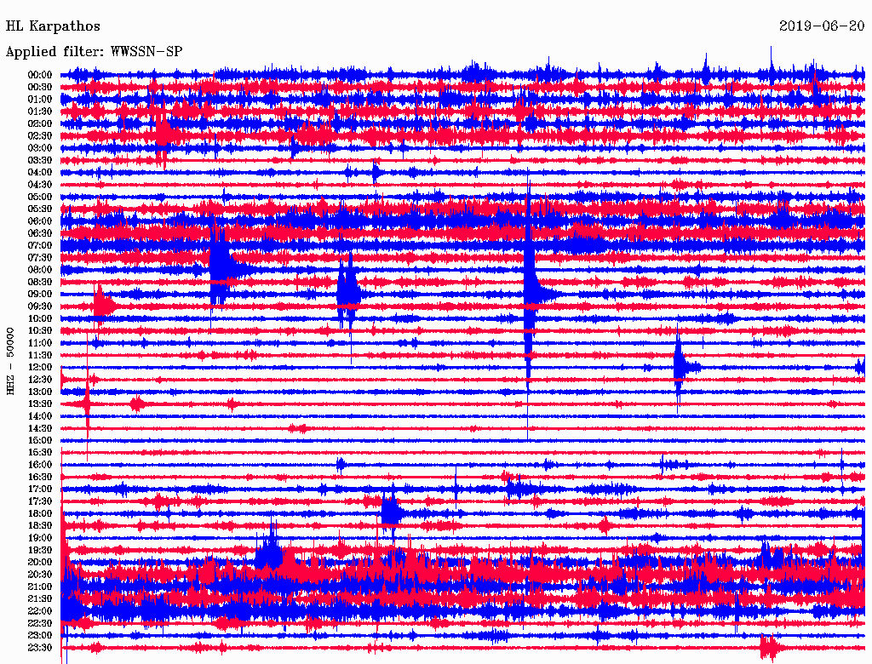Image resolution: width=872 pixels, height=664 pixels.
Task: Select the 19:30 time label
Action: pos(40,550)
